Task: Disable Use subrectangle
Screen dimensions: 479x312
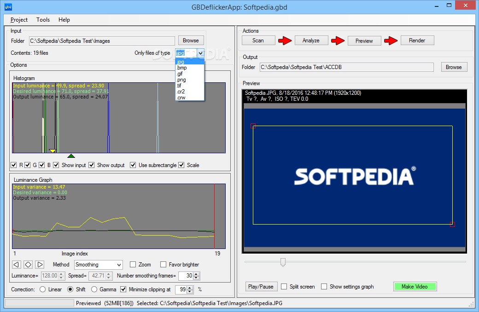Action: pyautogui.click(x=133, y=165)
